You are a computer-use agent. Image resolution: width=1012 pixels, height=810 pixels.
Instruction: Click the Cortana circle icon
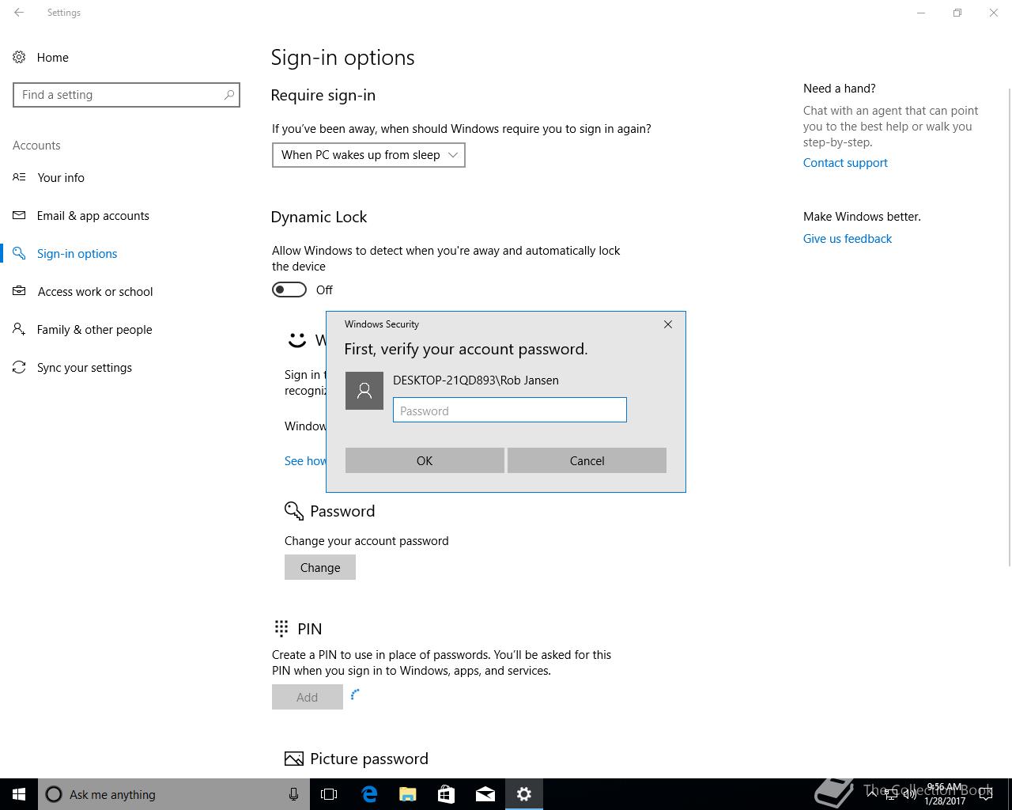(x=54, y=794)
